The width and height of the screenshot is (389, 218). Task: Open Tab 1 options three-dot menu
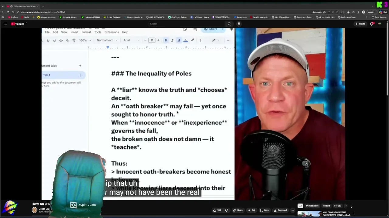point(80,75)
